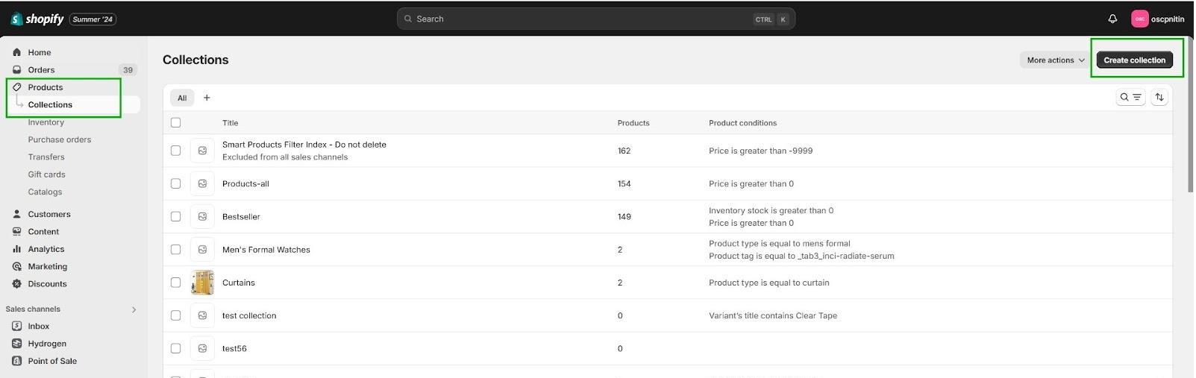Click the Discounts icon in sidebar
Screen dimensions: 1196x378
point(16,284)
